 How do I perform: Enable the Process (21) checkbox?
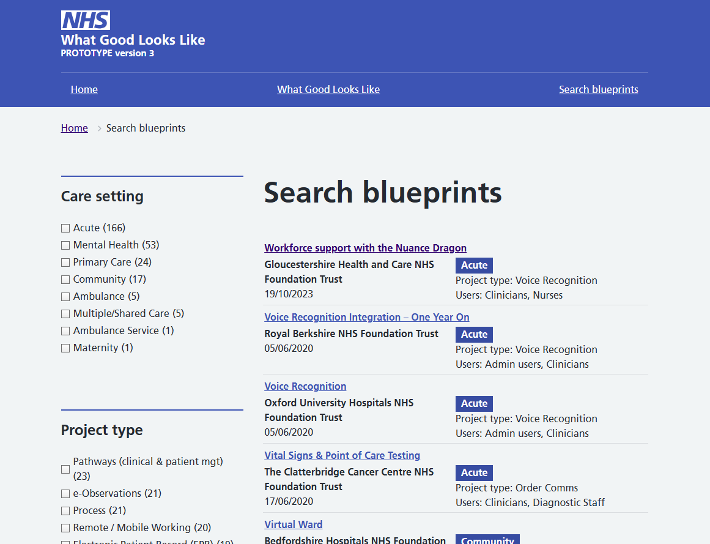coord(65,510)
